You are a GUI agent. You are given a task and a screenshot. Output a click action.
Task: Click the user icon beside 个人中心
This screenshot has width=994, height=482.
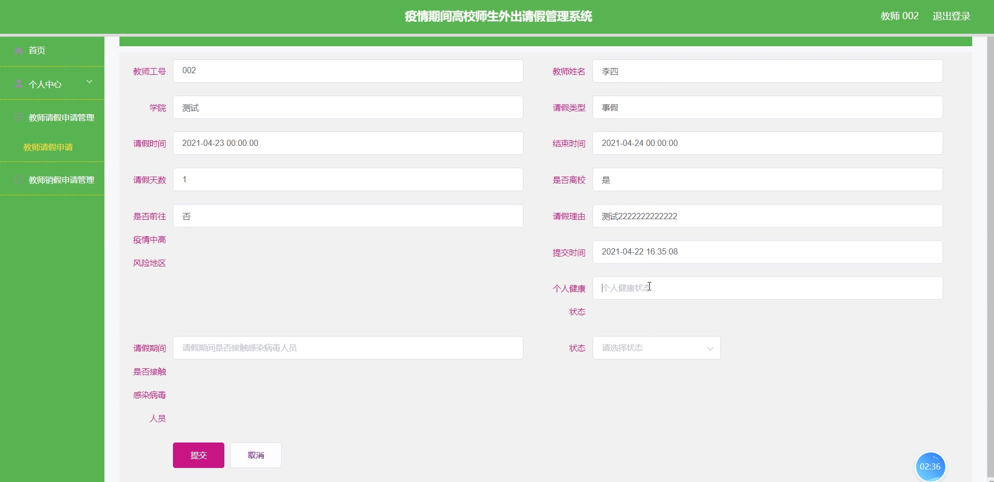pos(19,84)
